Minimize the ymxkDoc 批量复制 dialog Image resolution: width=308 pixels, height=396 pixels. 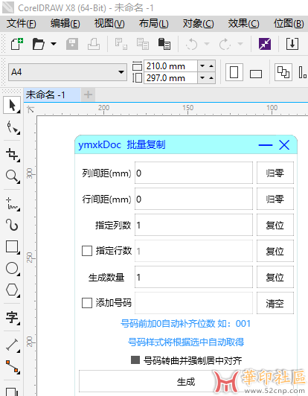pyautogui.click(x=266, y=145)
